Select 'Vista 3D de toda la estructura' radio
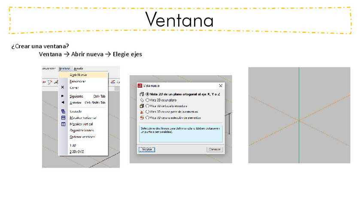Screen dimensions: 364x205 (x=147, y=106)
